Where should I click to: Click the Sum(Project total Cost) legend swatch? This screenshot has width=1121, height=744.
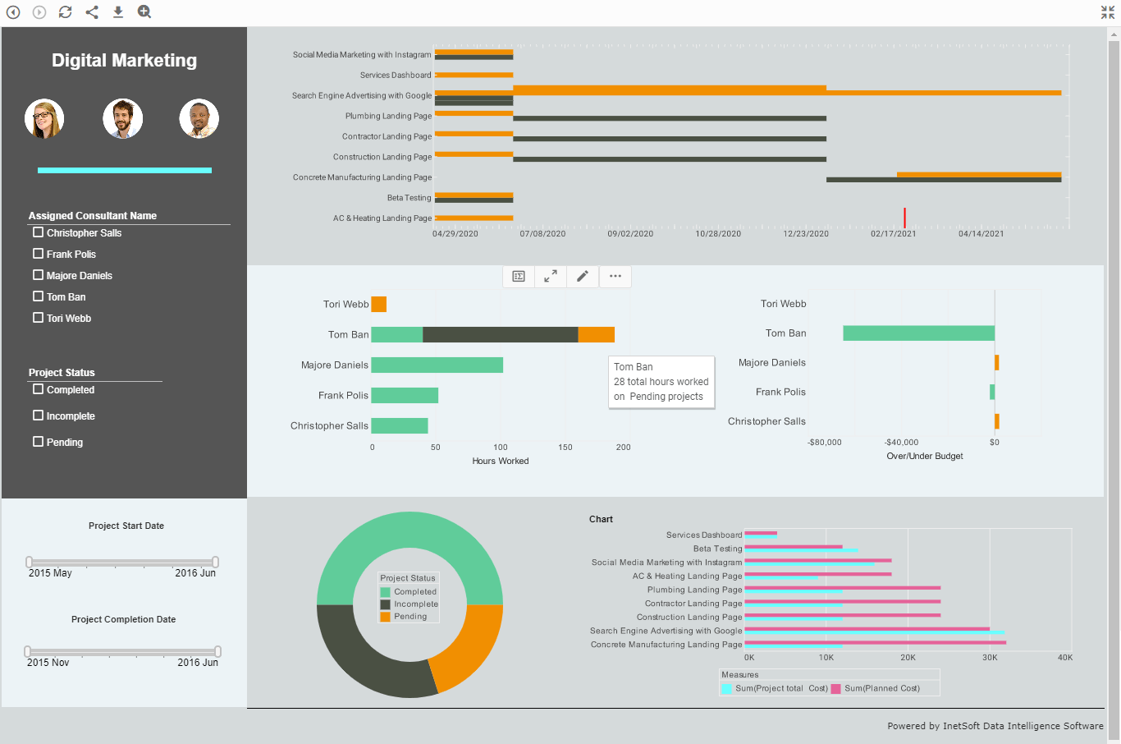click(x=726, y=689)
